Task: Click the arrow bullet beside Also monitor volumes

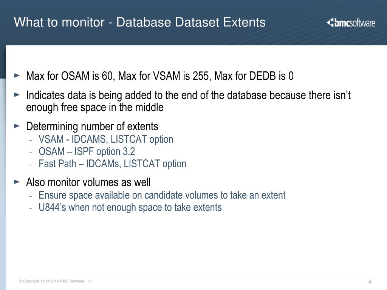Action: coord(17,182)
